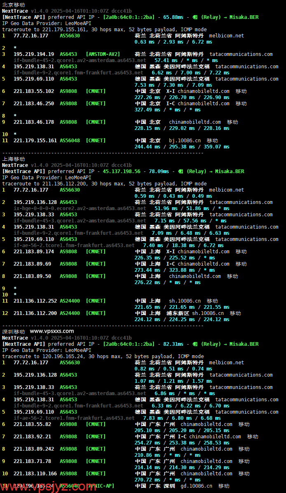The image size is (286, 493).
Task: Click the 224.25 ms latency value
Action: [x=182, y=319]
